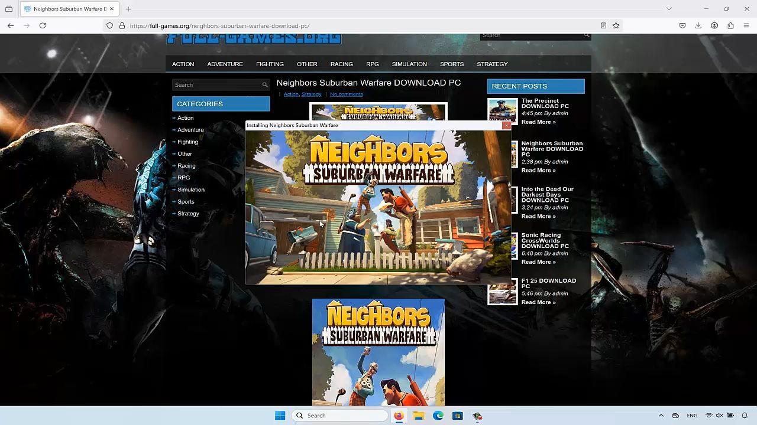
Task: Reload the page with the refresh icon
Action: coord(43,25)
